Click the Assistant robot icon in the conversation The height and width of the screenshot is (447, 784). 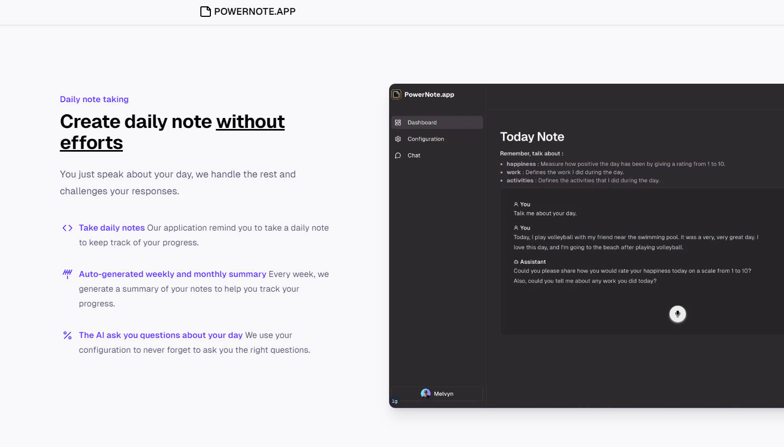pyautogui.click(x=516, y=262)
